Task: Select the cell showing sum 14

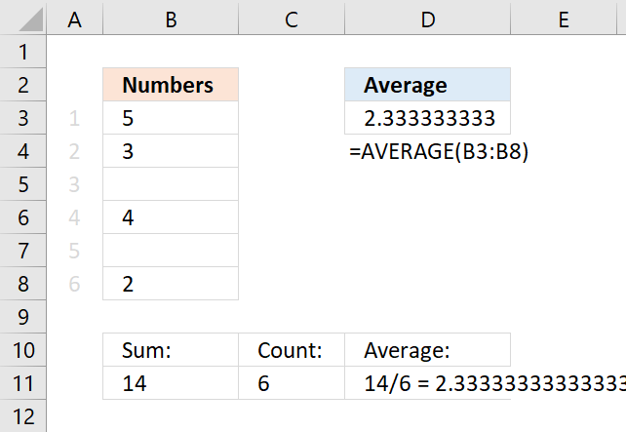Action: coord(171,383)
